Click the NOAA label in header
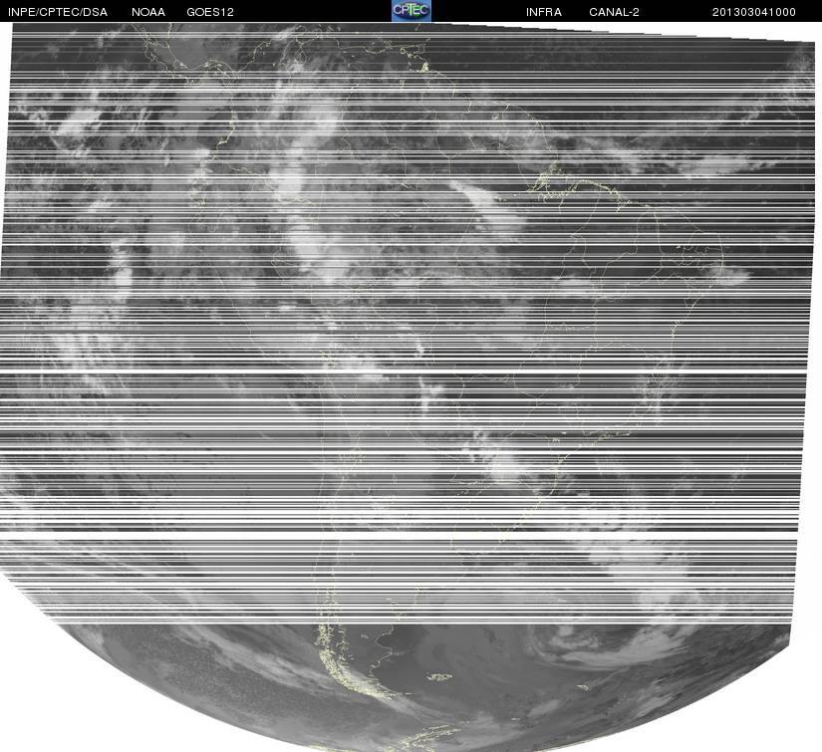Viewport: 822px width, 752px height. (148, 12)
